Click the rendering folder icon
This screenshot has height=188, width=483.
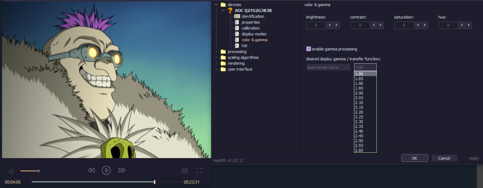pyautogui.click(x=223, y=63)
